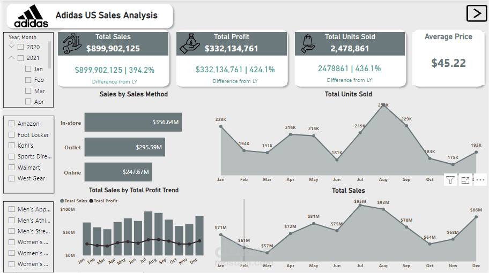This screenshot has height=273, width=489.
Task: Click the Sales by Sales Method title
Action: [x=134, y=94]
